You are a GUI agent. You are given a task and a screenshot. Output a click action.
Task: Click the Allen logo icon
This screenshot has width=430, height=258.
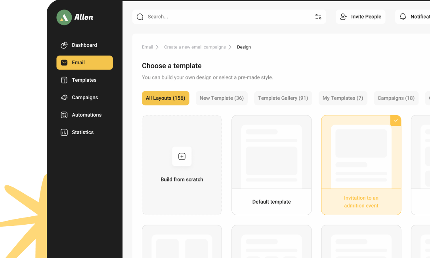click(x=64, y=17)
